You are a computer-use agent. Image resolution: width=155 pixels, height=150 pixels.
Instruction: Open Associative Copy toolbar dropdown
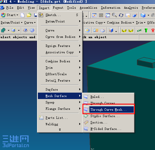94,22
